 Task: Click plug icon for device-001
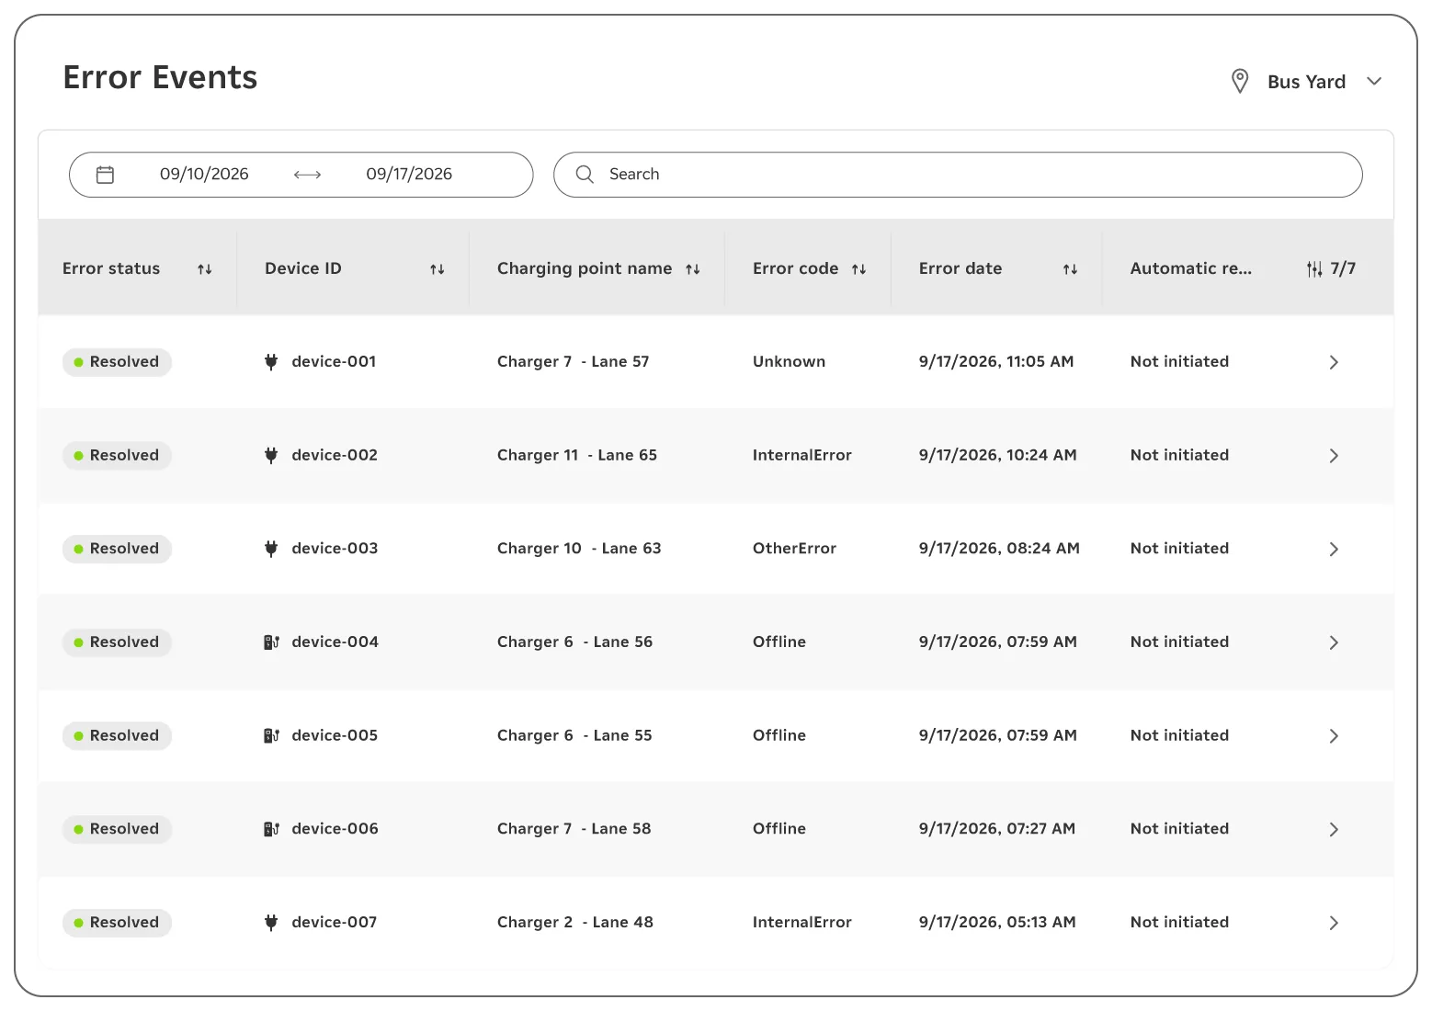point(271,362)
